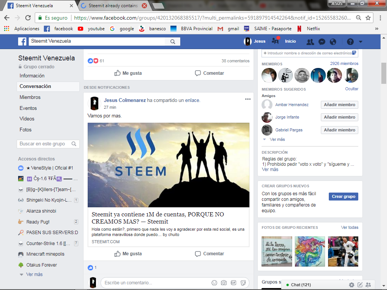Select Conversación in the group sidebar
This screenshot has height=290, width=387.
48,86
